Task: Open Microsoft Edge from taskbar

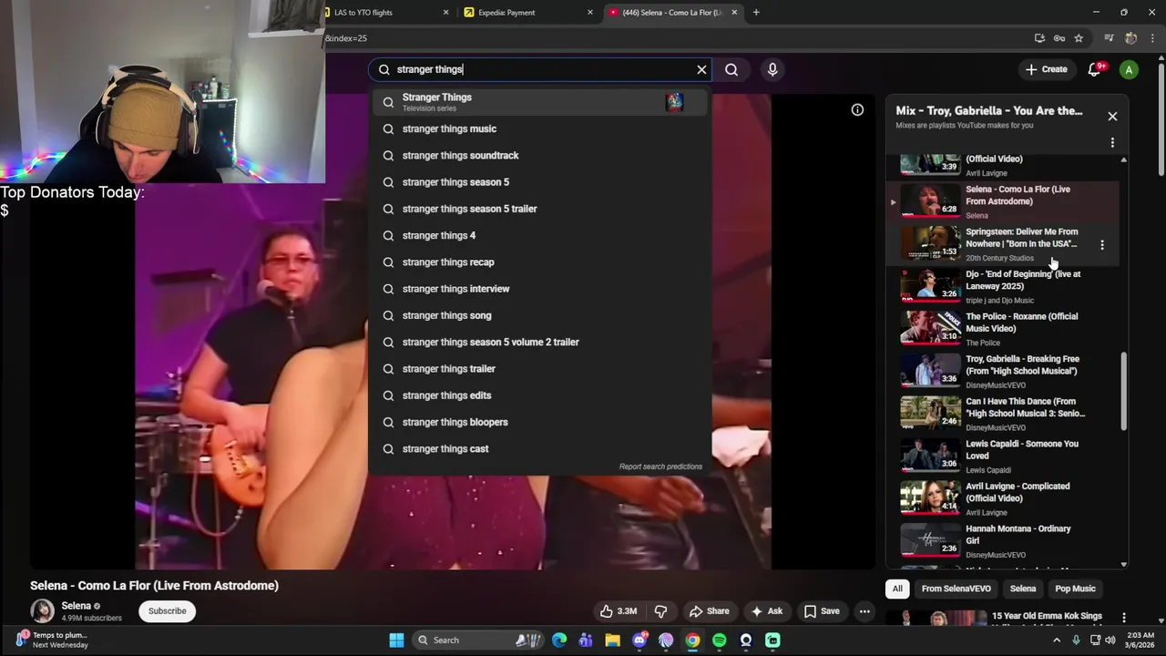Action: click(x=559, y=641)
